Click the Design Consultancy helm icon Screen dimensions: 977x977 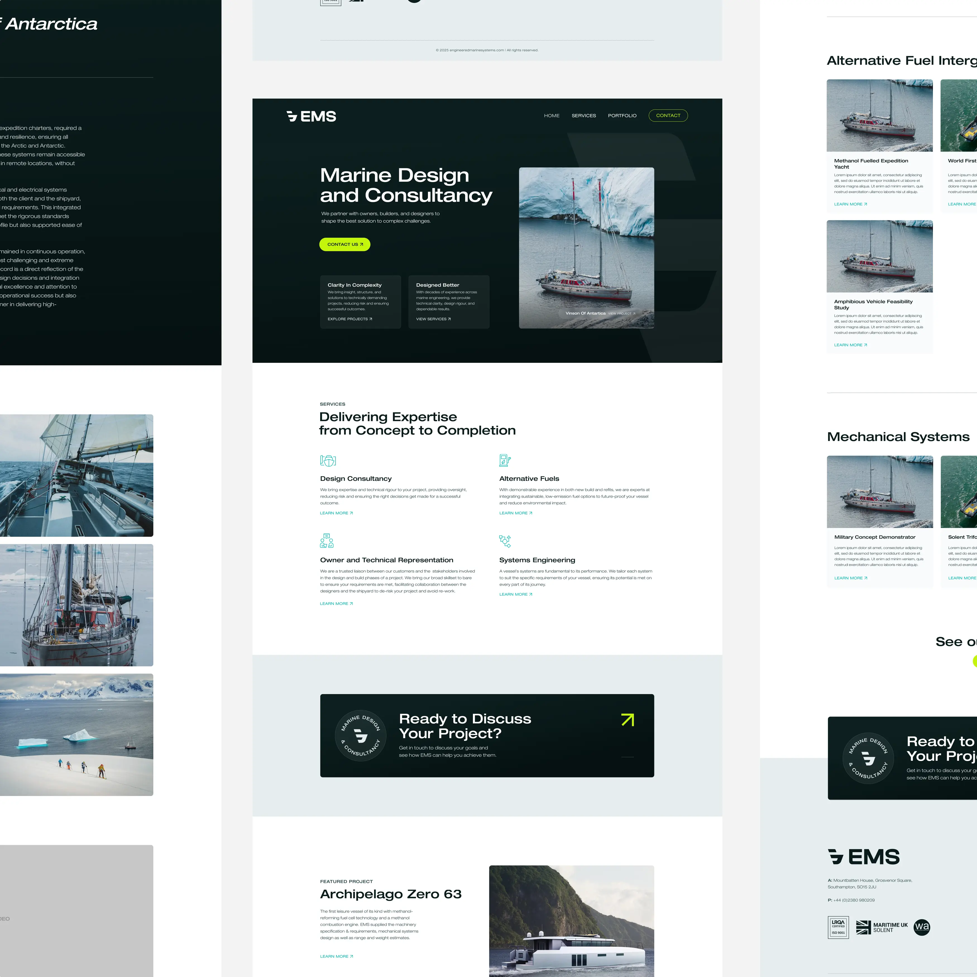tap(328, 461)
